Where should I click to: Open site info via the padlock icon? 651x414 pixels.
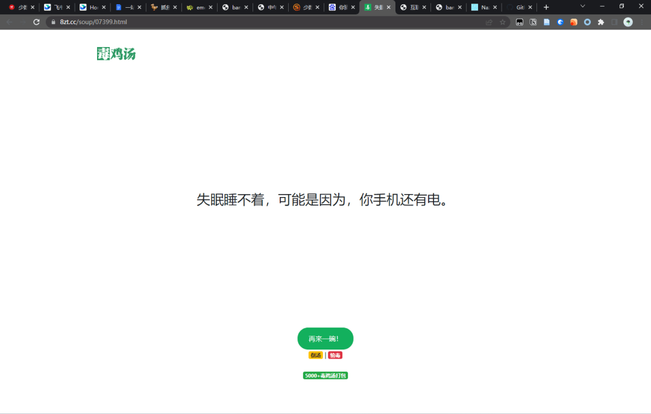tap(53, 22)
